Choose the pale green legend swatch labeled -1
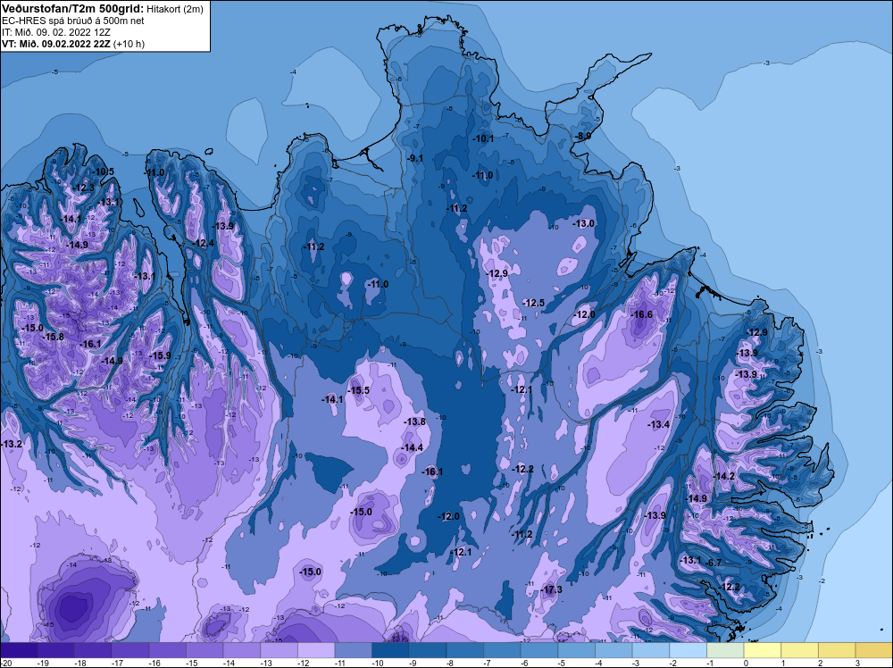Screen dimensions: 893x668 point(725,650)
